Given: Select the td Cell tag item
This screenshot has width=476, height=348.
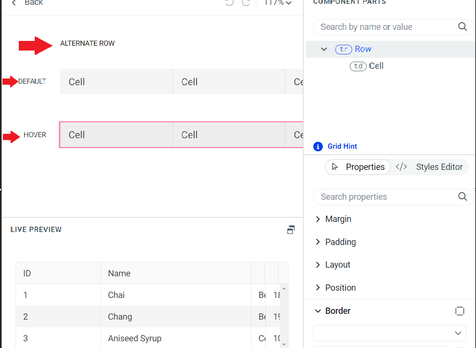Looking at the screenshot, I should coord(367,66).
